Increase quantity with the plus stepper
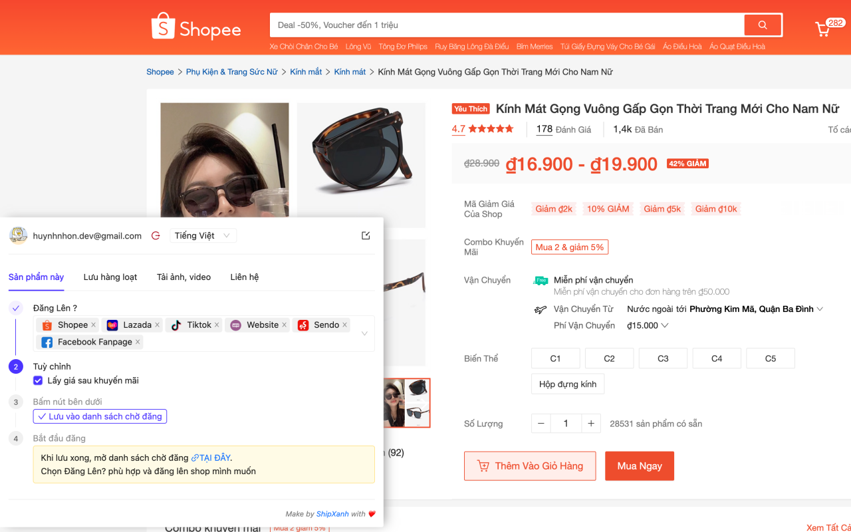This screenshot has height=532, width=851. (x=590, y=423)
